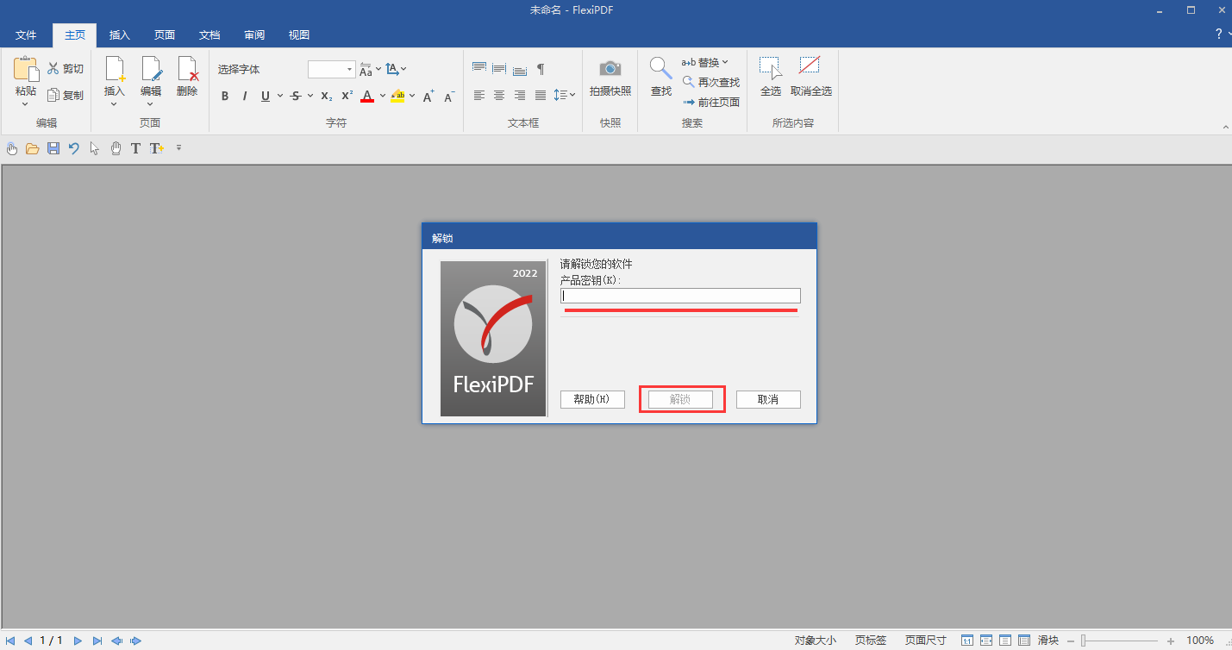This screenshot has width=1232, height=650.
Task: Click Find Again (再次查找)
Action: [711, 82]
